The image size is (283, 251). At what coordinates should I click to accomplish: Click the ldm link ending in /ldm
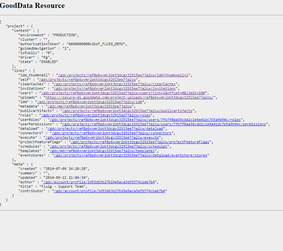click(90, 102)
